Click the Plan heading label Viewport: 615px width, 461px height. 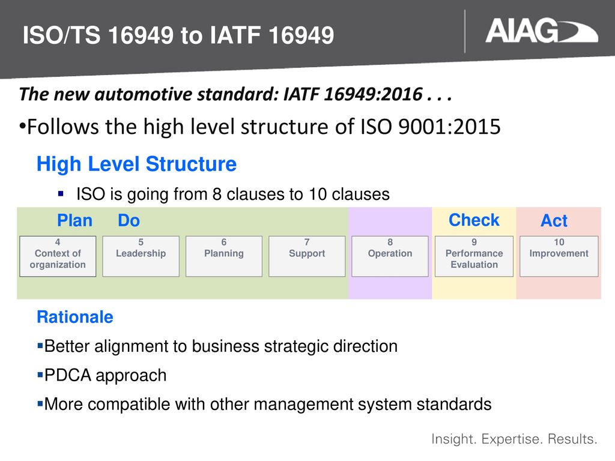[74, 220]
